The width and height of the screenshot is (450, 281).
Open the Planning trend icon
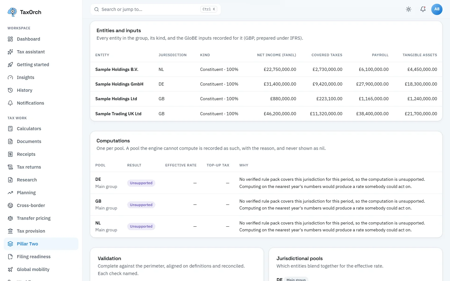(10, 193)
